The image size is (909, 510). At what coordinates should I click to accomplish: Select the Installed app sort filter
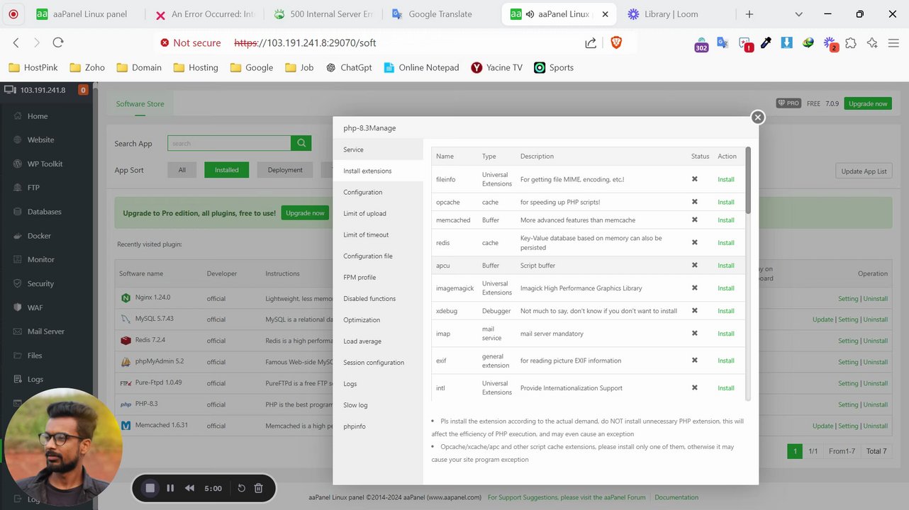pos(227,170)
